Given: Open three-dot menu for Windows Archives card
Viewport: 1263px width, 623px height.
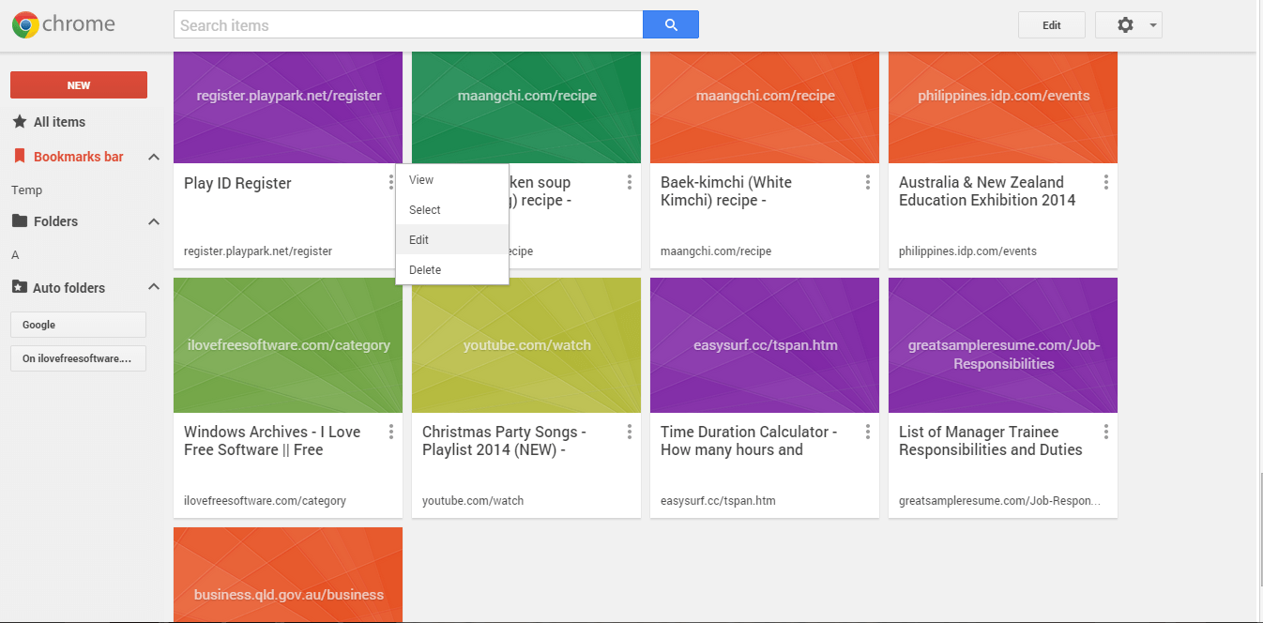Looking at the screenshot, I should pyautogui.click(x=391, y=432).
